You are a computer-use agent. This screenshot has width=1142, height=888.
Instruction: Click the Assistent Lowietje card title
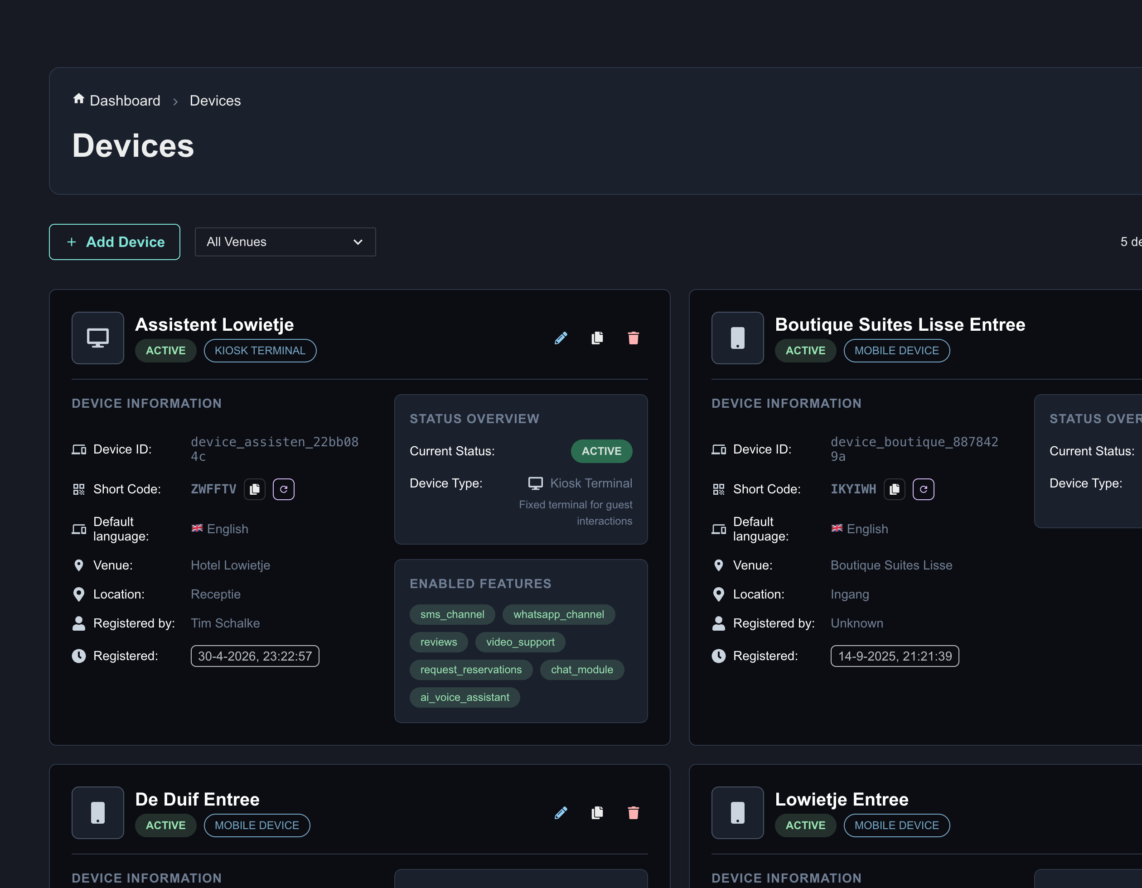pos(214,324)
